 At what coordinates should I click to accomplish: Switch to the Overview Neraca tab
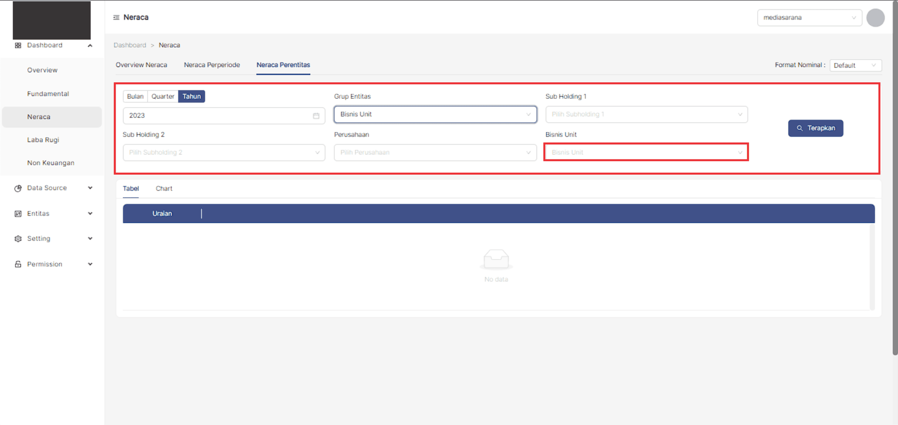coord(141,65)
